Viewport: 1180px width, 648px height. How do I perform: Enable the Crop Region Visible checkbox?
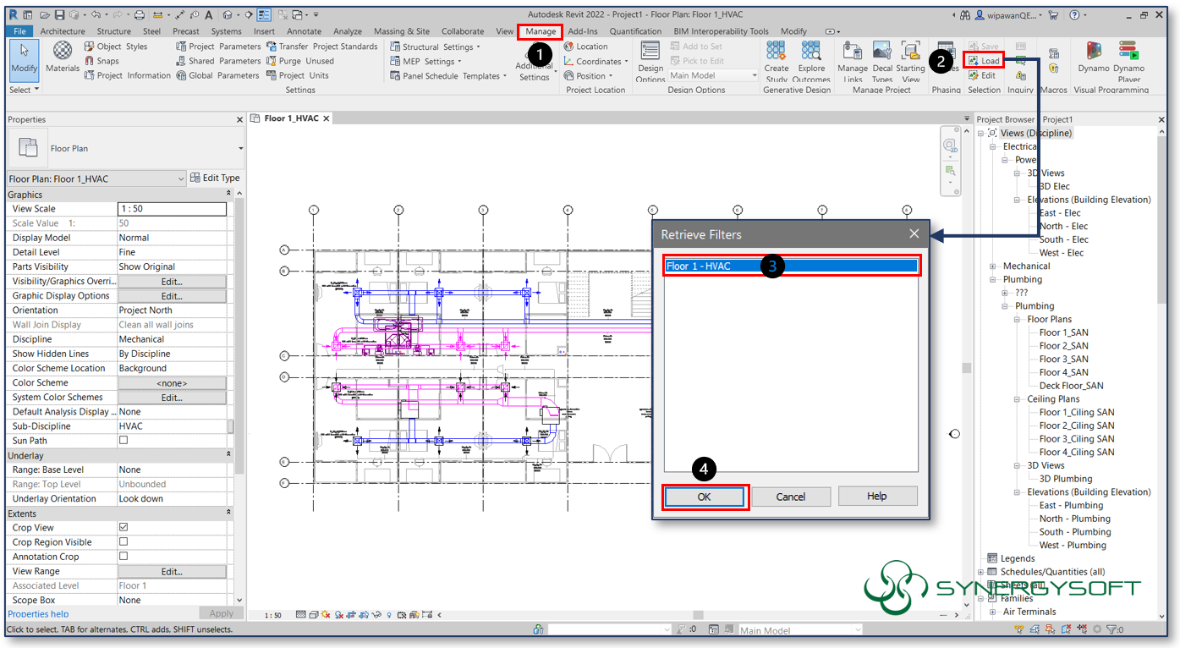[x=123, y=541]
